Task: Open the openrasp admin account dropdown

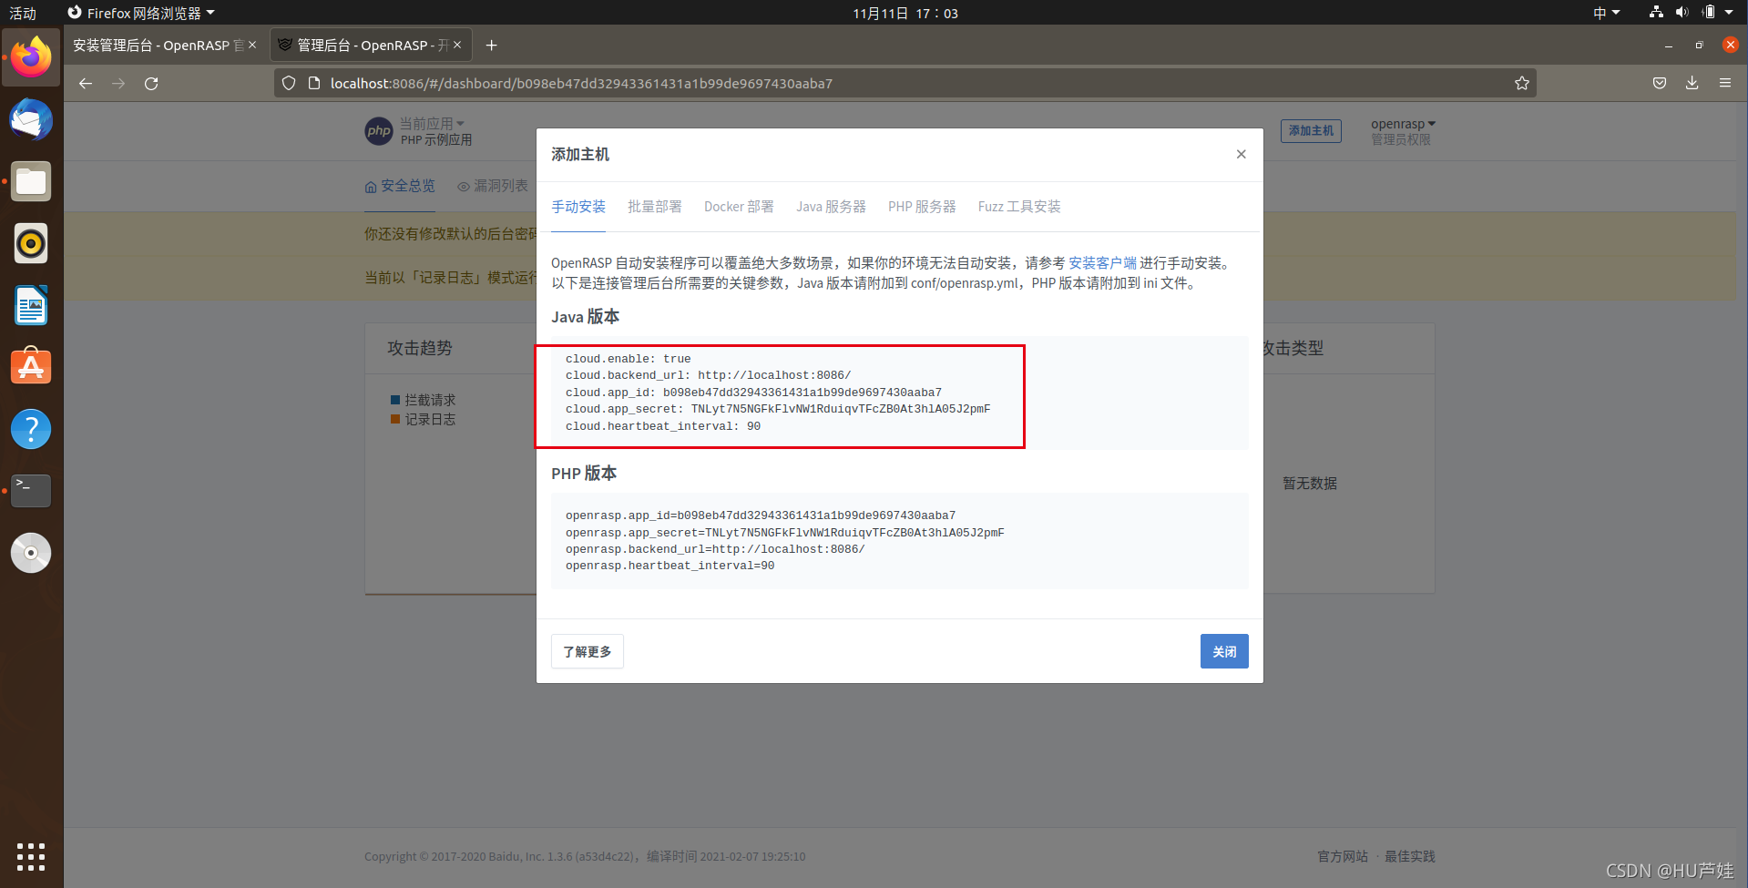Action: [1402, 123]
